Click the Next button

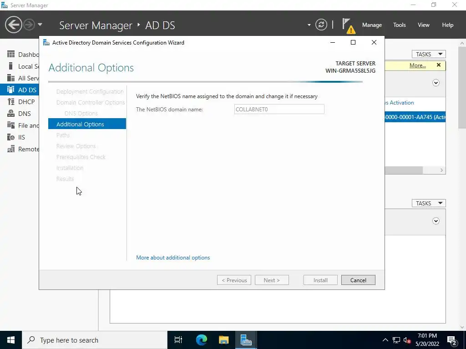272,280
